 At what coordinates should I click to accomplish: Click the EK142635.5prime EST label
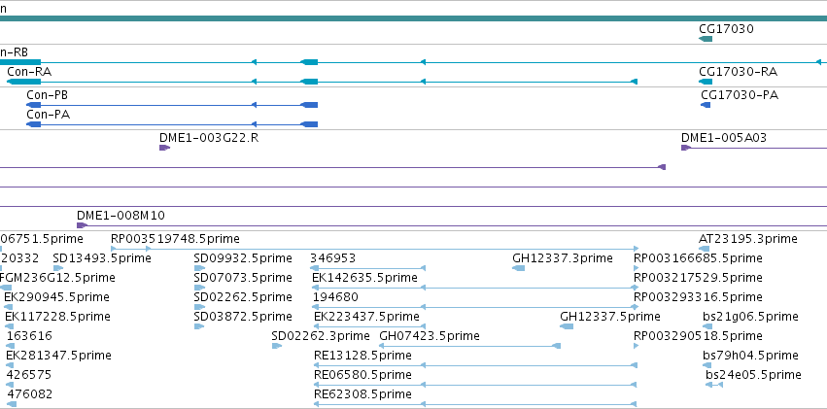tap(365, 277)
